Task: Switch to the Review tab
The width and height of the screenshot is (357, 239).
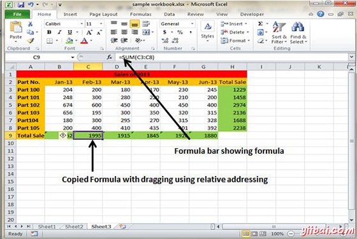Action: (195, 14)
